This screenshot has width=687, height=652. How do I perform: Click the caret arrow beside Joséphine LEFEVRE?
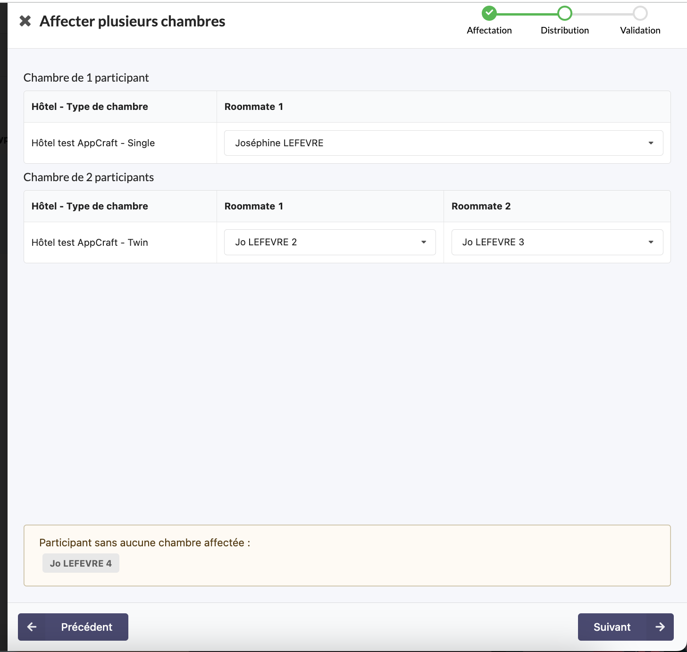tap(651, 143)
